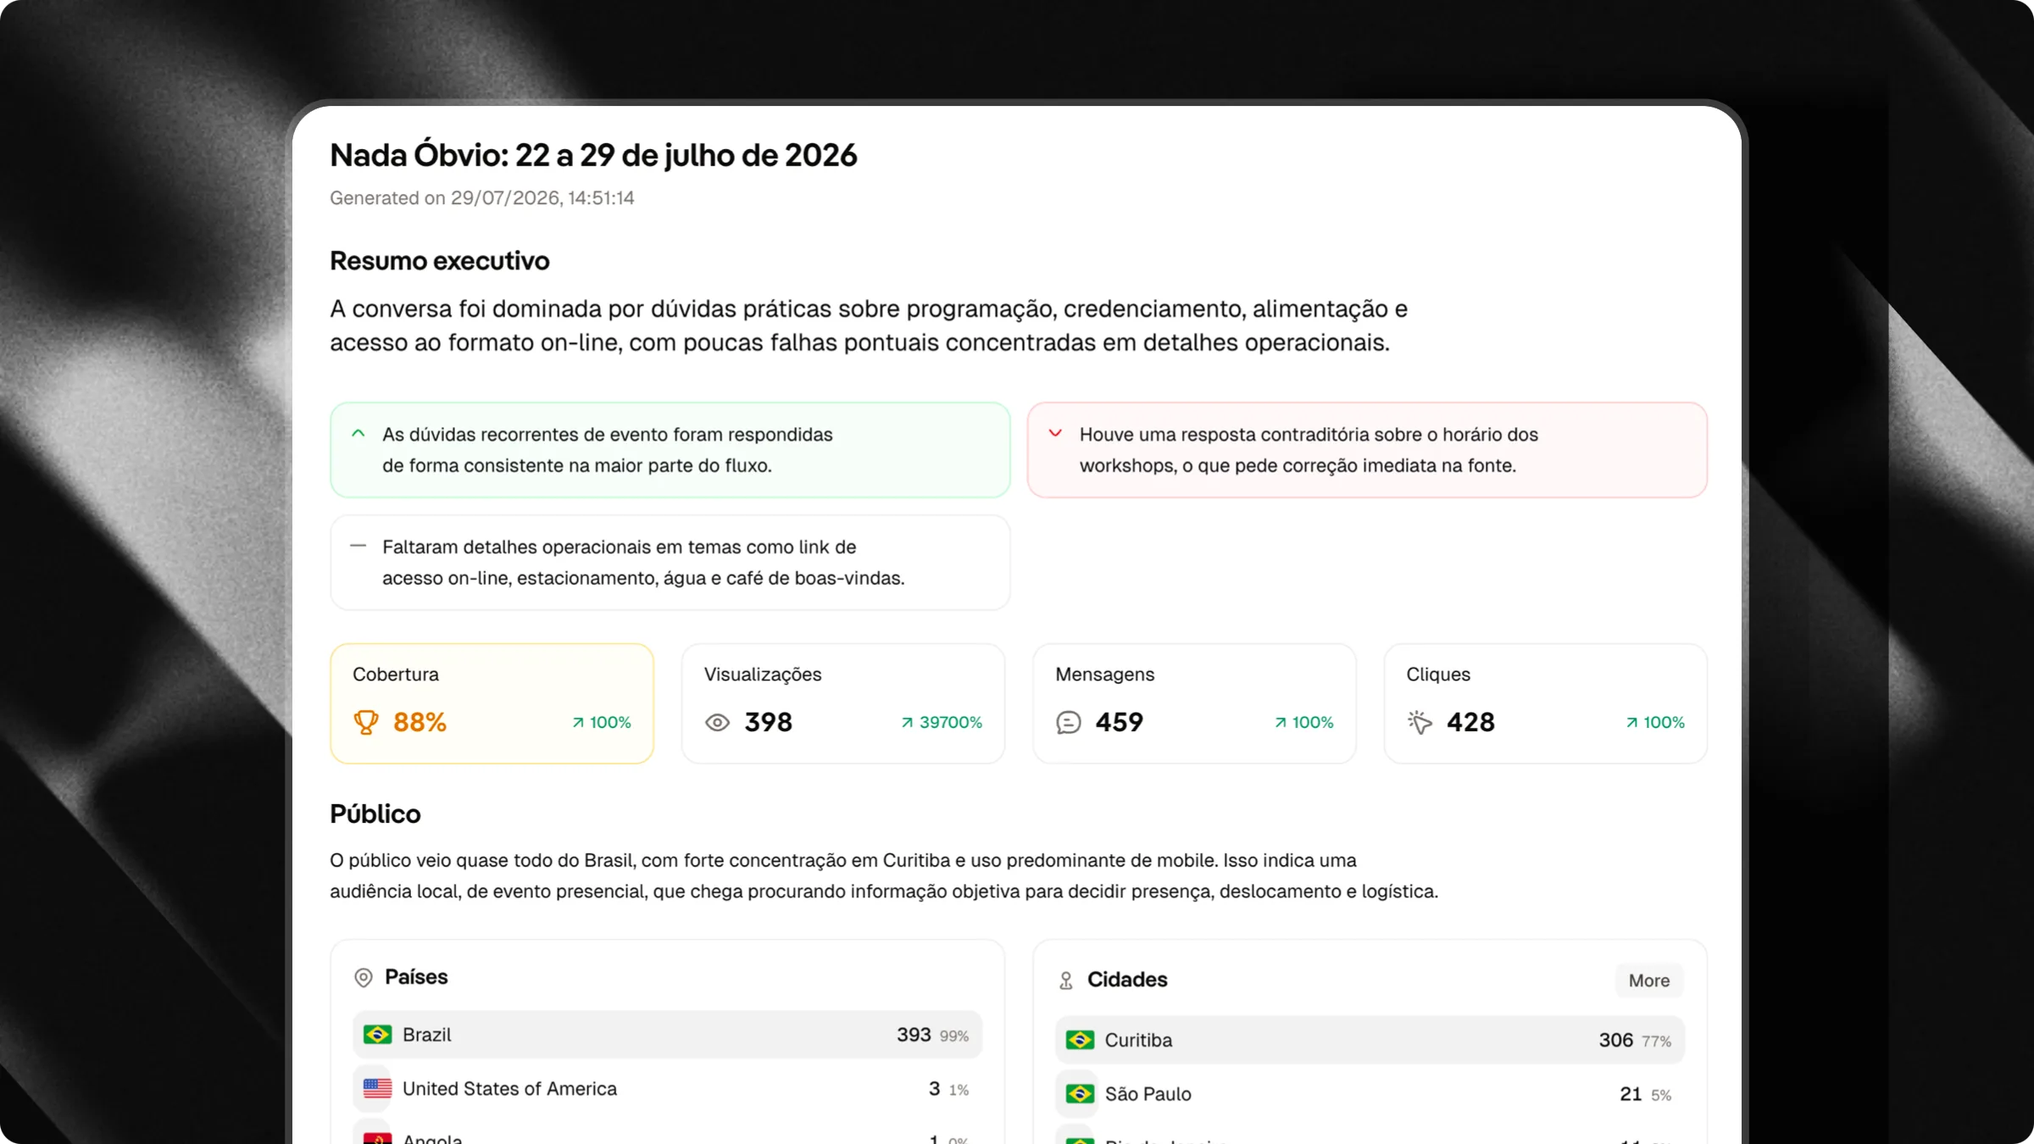Click the 99% share for Brazil

point(954,1036)
